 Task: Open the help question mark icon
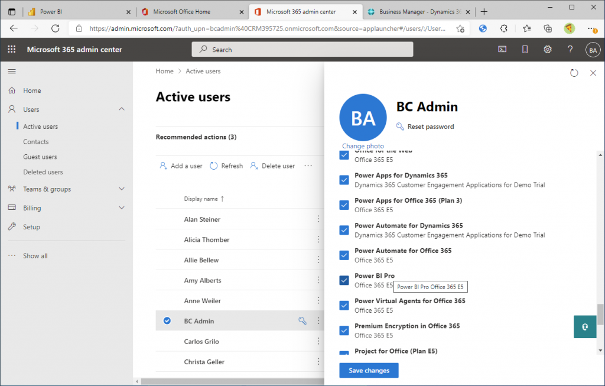570,50
